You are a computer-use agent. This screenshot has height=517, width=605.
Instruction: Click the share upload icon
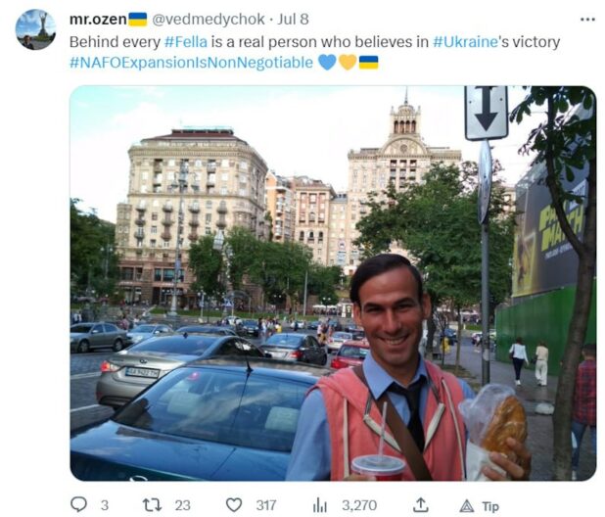tap(421, 504)
